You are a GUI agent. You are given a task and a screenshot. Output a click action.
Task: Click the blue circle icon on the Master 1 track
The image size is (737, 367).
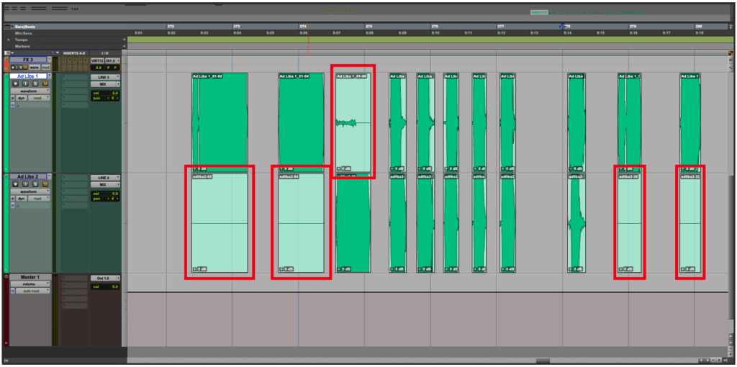[x=13, y=291]
